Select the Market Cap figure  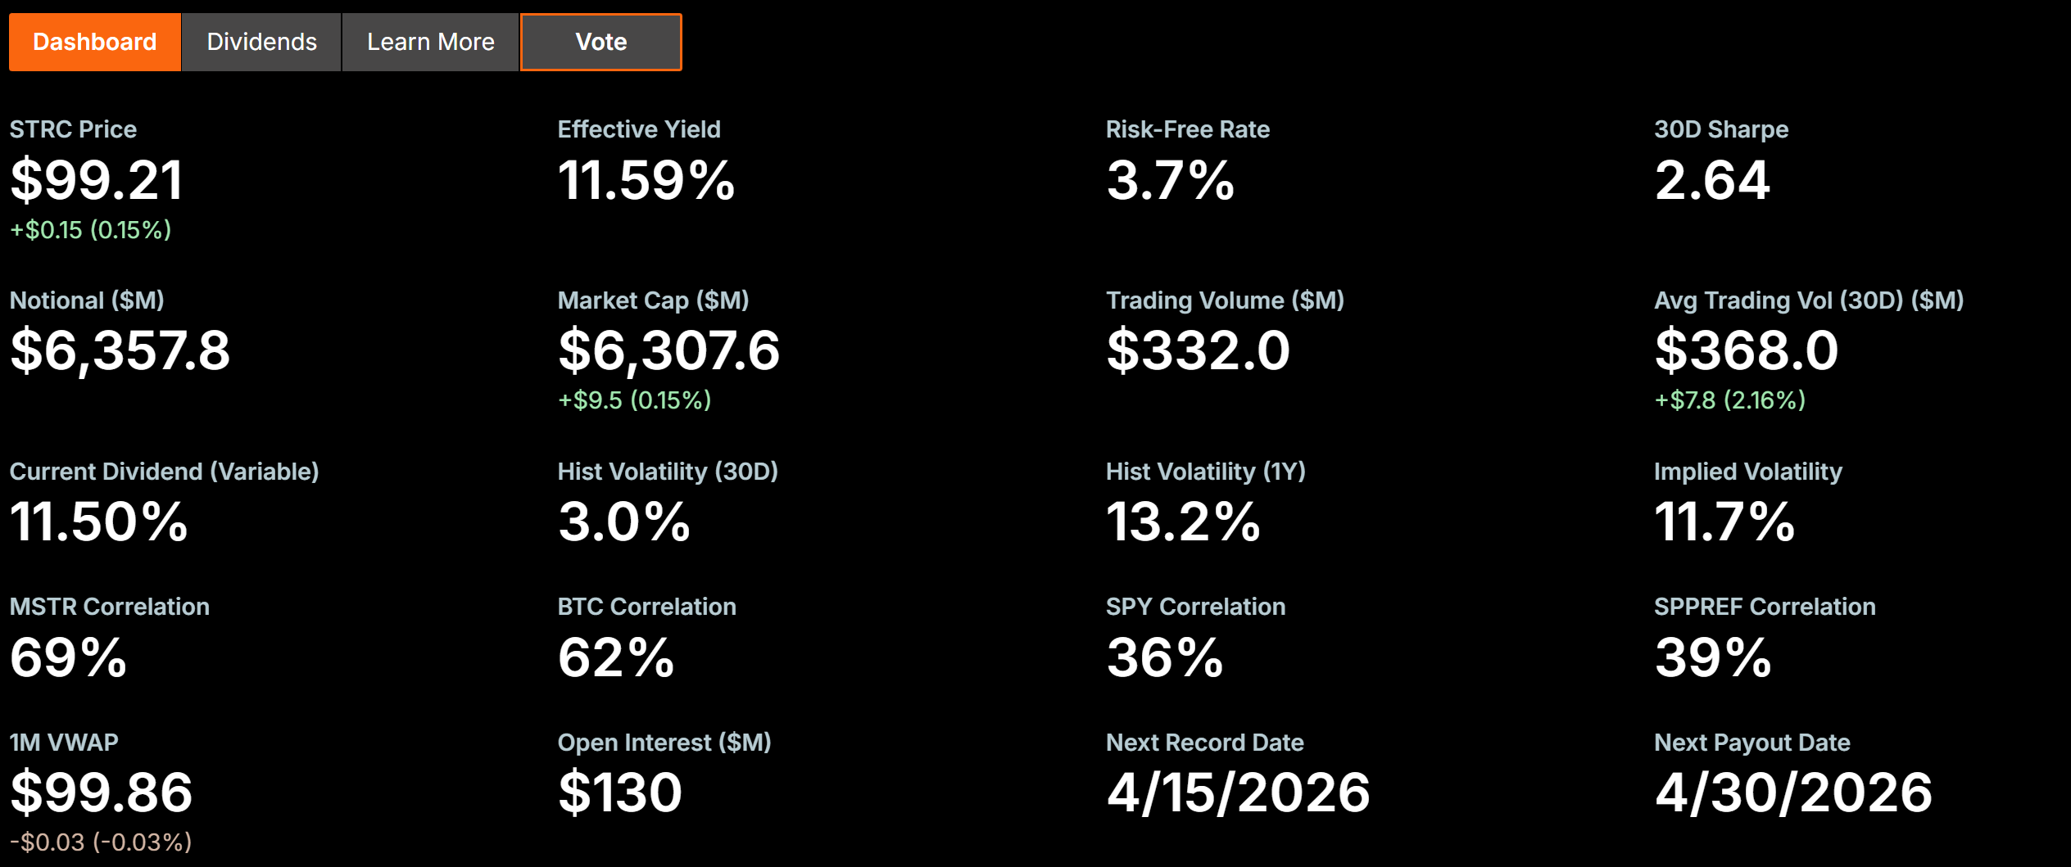pos(668,352)
